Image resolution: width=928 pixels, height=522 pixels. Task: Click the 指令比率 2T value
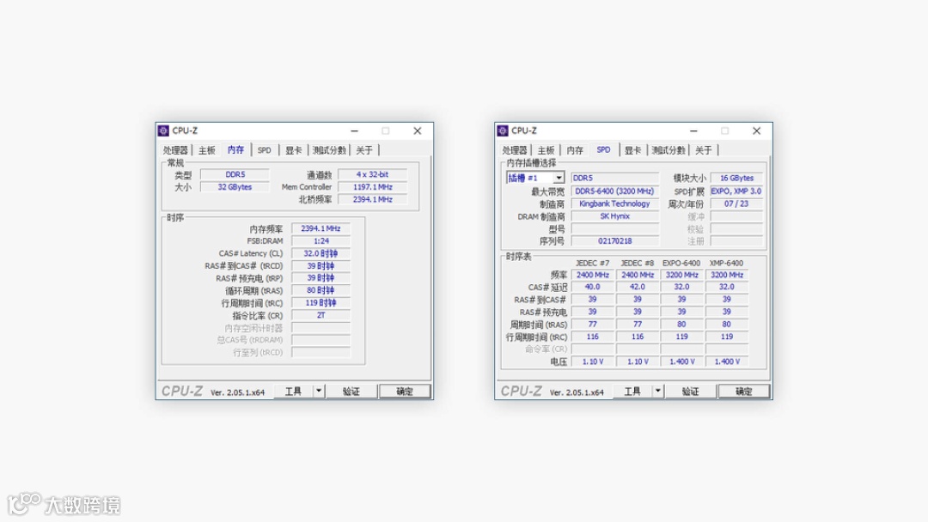[321, 315]
